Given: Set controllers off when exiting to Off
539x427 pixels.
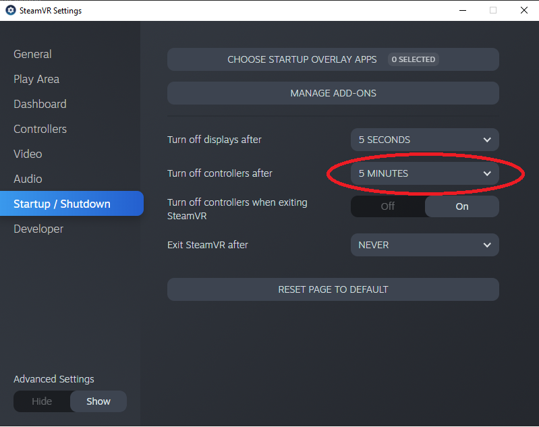Looking at the screenshot, I should click(x=388, y=206).
